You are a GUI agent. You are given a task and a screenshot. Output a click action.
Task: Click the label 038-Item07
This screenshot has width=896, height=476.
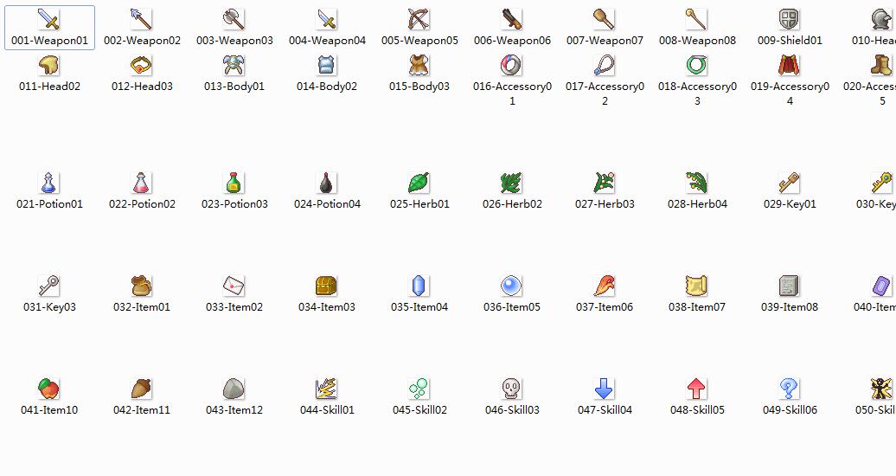point(697,307)
